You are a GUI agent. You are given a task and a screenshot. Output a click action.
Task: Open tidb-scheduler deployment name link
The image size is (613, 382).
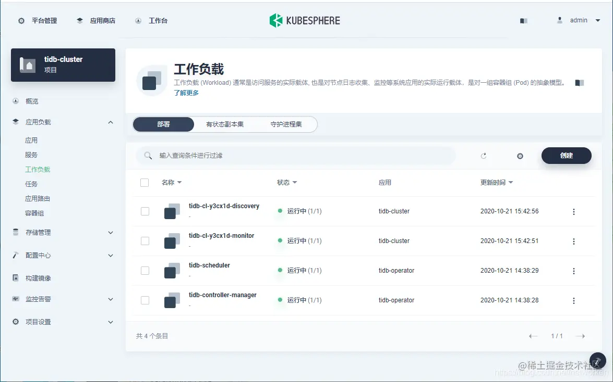pyautogui.click(x=209, y=265)
